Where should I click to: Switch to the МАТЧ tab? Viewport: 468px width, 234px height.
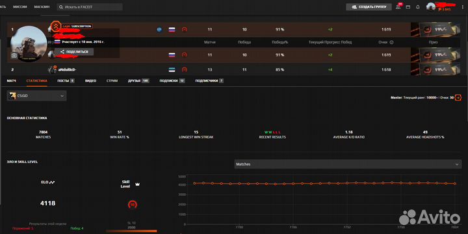coord(12,80)
